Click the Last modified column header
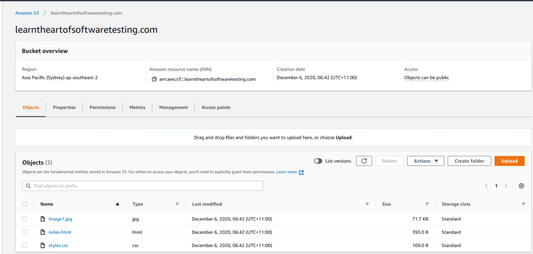 tap(207, 204)
